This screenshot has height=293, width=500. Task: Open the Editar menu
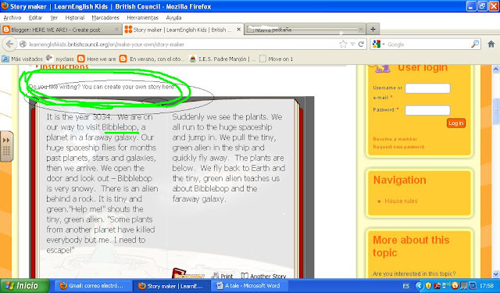(x=35, y=18)
